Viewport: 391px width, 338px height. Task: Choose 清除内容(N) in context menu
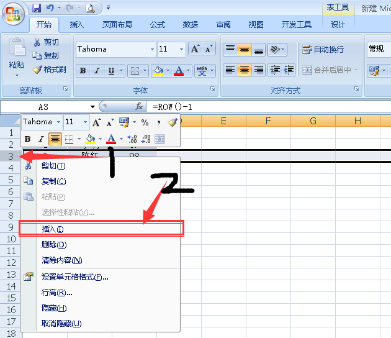click(101, 260)
